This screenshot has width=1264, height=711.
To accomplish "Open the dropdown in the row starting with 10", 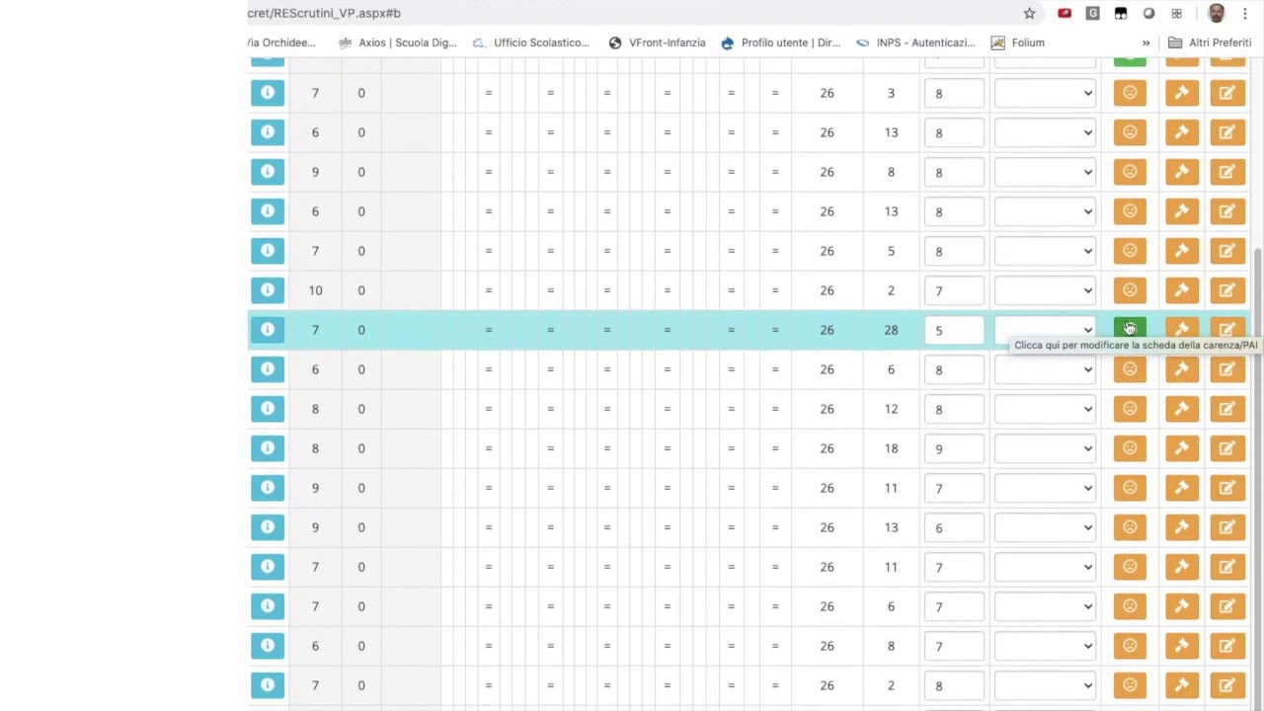I will pos(1045,290).
